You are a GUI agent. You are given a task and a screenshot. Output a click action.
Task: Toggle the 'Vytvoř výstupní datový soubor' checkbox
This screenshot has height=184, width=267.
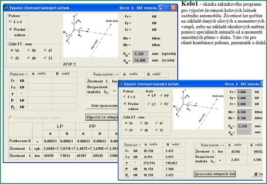click(11, 118)
